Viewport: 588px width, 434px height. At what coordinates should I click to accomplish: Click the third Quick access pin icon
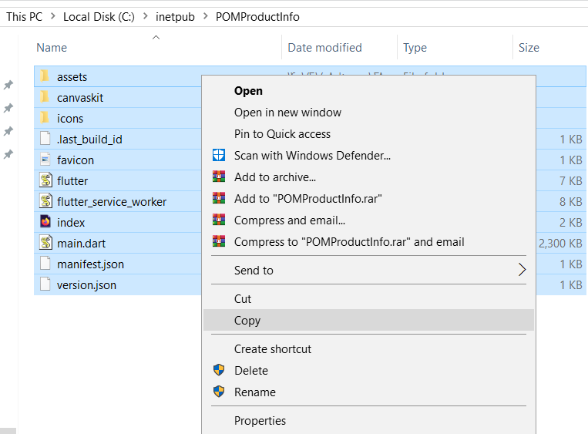8,131
